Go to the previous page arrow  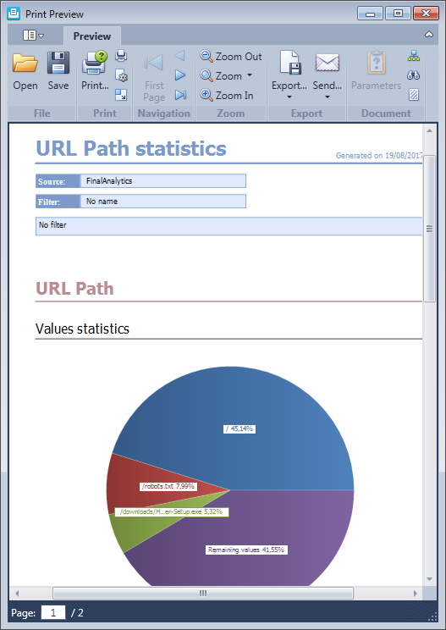[180, 55]
